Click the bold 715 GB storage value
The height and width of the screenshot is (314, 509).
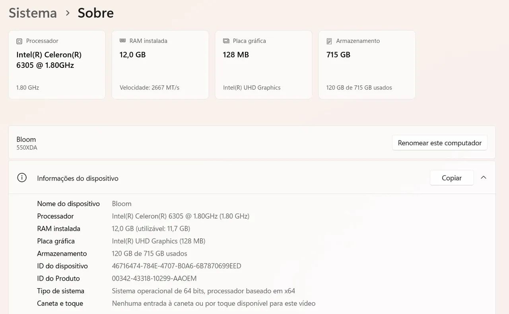[x=338, y=55]
